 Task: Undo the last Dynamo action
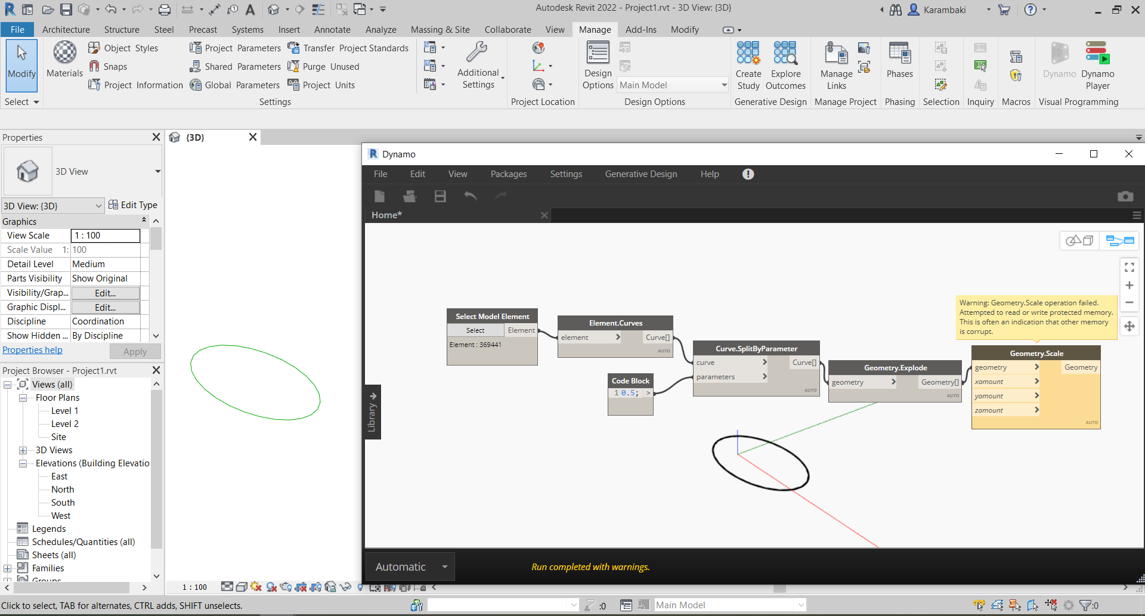[471, 196]
